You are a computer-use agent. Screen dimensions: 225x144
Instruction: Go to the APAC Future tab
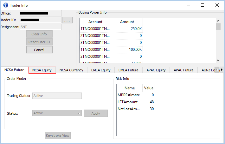click(183, 70)
